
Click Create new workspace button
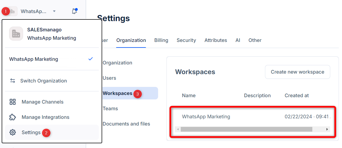(x=298, y=72)
